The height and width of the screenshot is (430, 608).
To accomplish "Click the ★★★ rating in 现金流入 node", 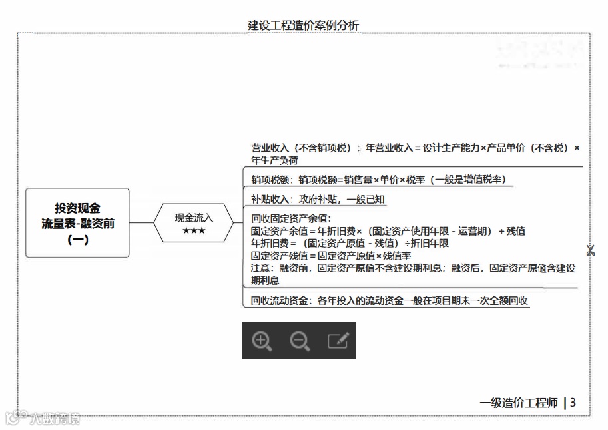I will [194, 231].
